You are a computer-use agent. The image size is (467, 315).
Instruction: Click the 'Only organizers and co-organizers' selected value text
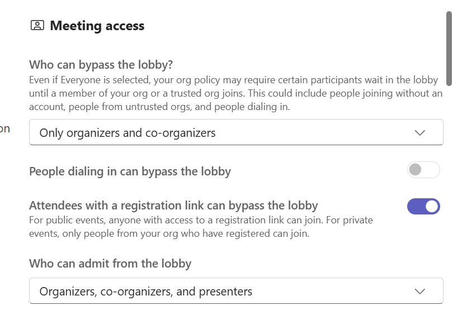click(128, 133)
